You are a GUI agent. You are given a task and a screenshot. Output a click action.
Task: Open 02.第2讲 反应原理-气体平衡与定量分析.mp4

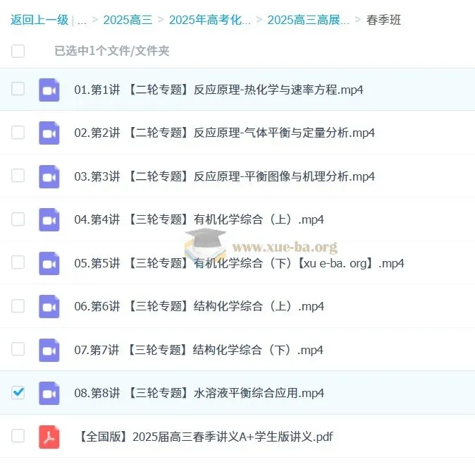pyautogui.click(x=224, y=133)
